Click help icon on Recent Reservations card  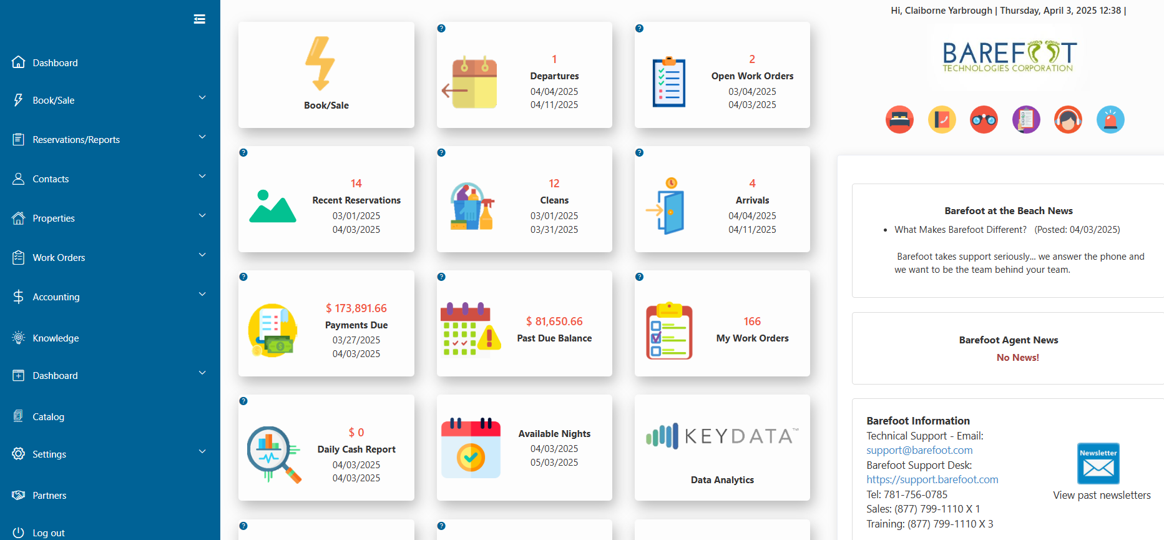(243, 153)
